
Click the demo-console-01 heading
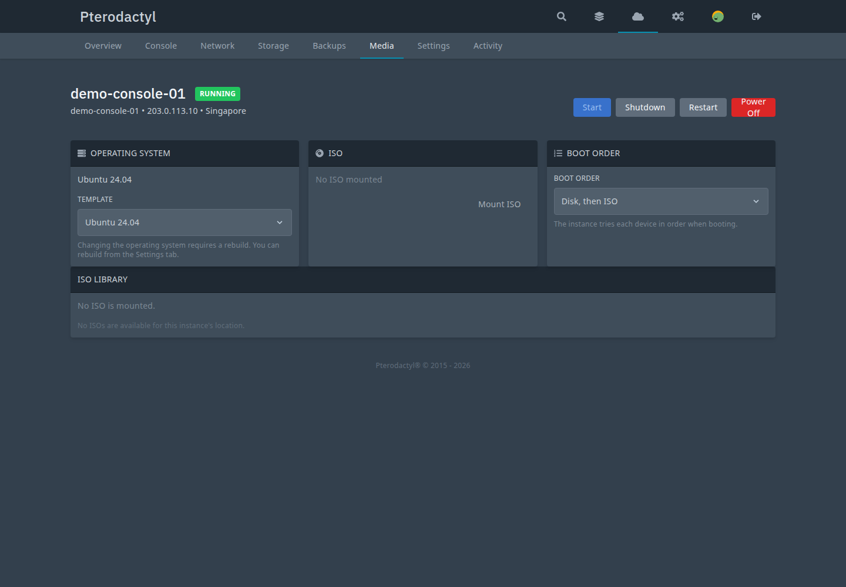[x=128, y=94]
